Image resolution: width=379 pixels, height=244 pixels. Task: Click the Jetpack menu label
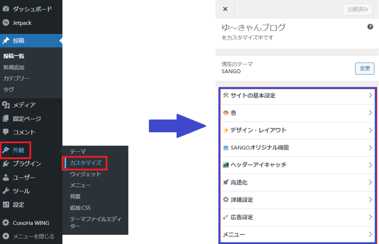[x=22, y=23]
